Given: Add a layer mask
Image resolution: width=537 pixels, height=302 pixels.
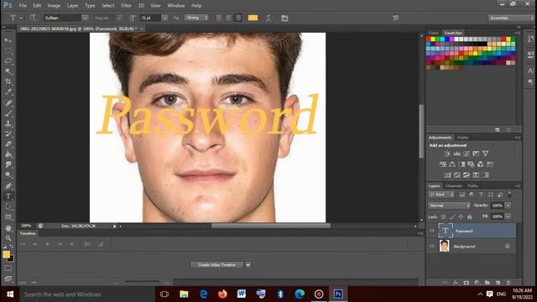Looking at the screenshot, I should tap(467, 283).
